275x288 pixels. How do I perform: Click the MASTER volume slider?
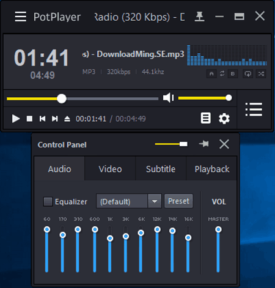click(218, 249)
